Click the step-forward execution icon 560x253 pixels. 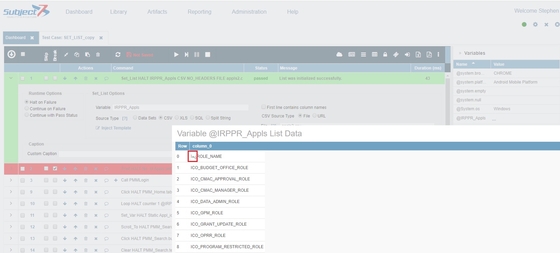[186, 54]
